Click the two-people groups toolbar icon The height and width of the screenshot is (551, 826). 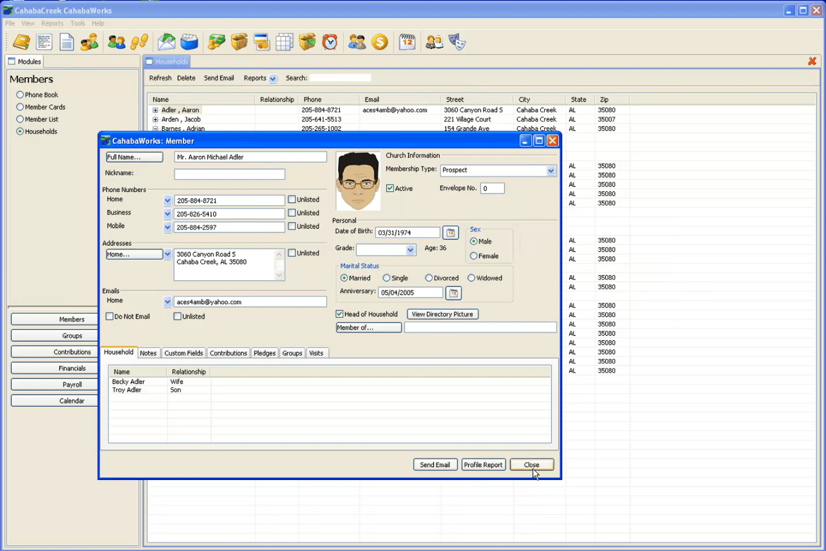(x=117, y=42)
